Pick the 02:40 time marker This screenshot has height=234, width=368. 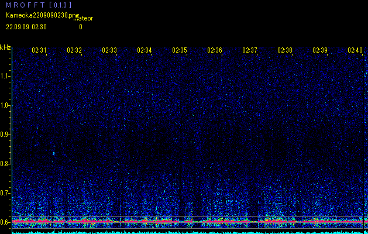355,50
